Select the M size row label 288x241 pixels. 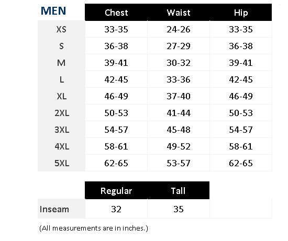click(61, 63)
